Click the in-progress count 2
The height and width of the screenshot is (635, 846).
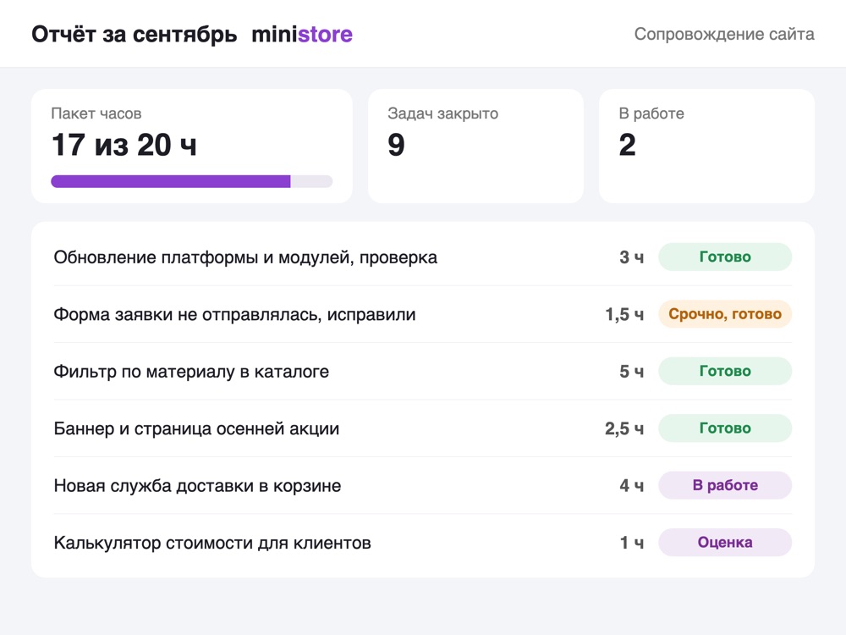[627, 145]
